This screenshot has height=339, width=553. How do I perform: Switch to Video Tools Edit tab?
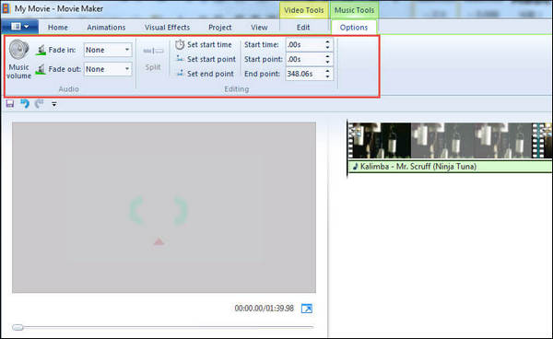click(x=303, y=27)
